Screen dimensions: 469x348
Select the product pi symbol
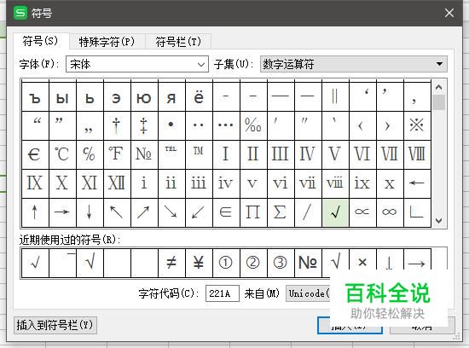253,212
